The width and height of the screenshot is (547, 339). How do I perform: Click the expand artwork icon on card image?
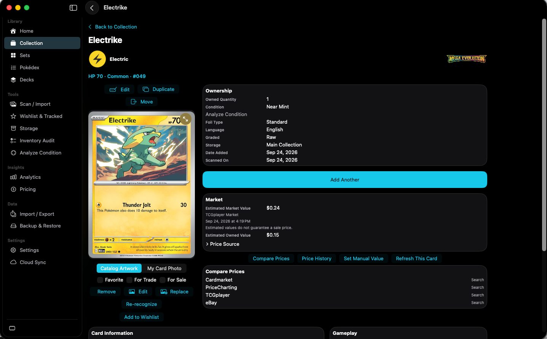click(x=185, y=119)
